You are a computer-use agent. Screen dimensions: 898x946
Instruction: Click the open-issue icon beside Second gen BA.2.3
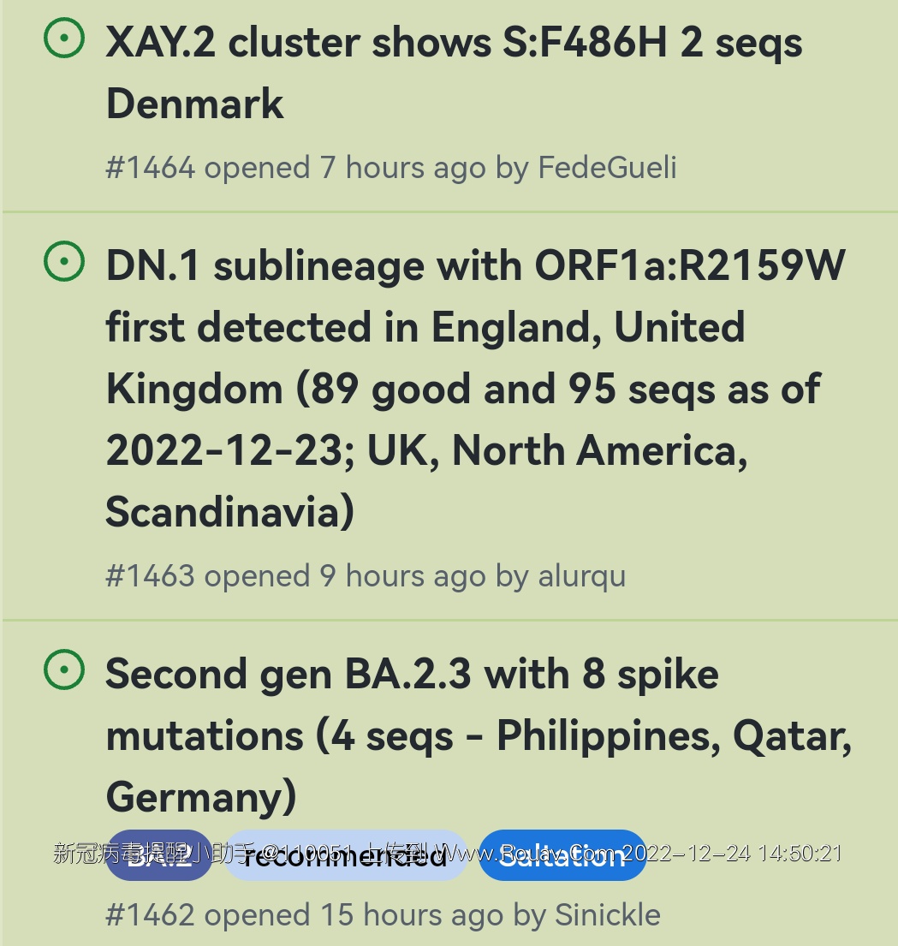64,670
